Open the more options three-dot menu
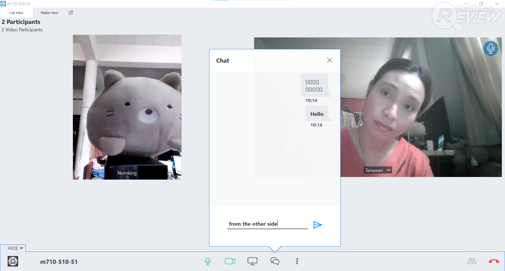This screenshot has width=505, height=271. [x=297, y=261]
